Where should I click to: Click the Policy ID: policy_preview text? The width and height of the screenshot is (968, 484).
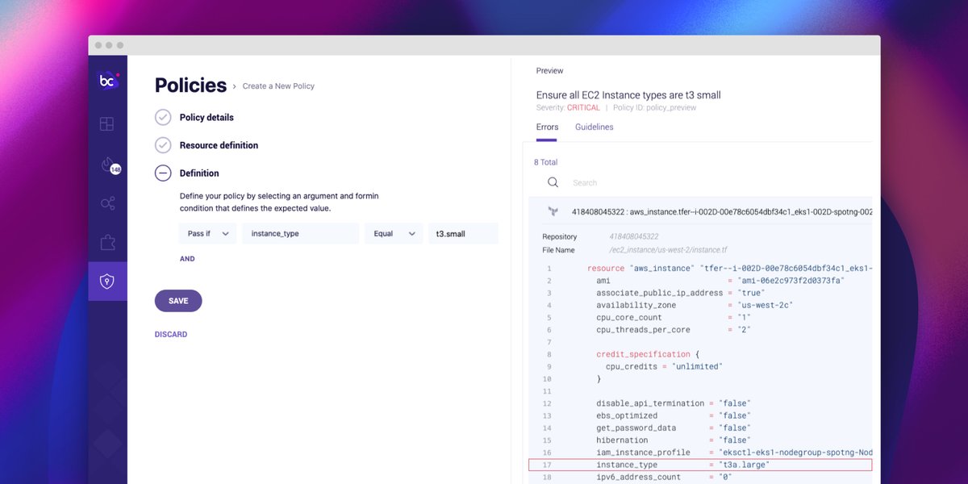click(x=654, y=107)
